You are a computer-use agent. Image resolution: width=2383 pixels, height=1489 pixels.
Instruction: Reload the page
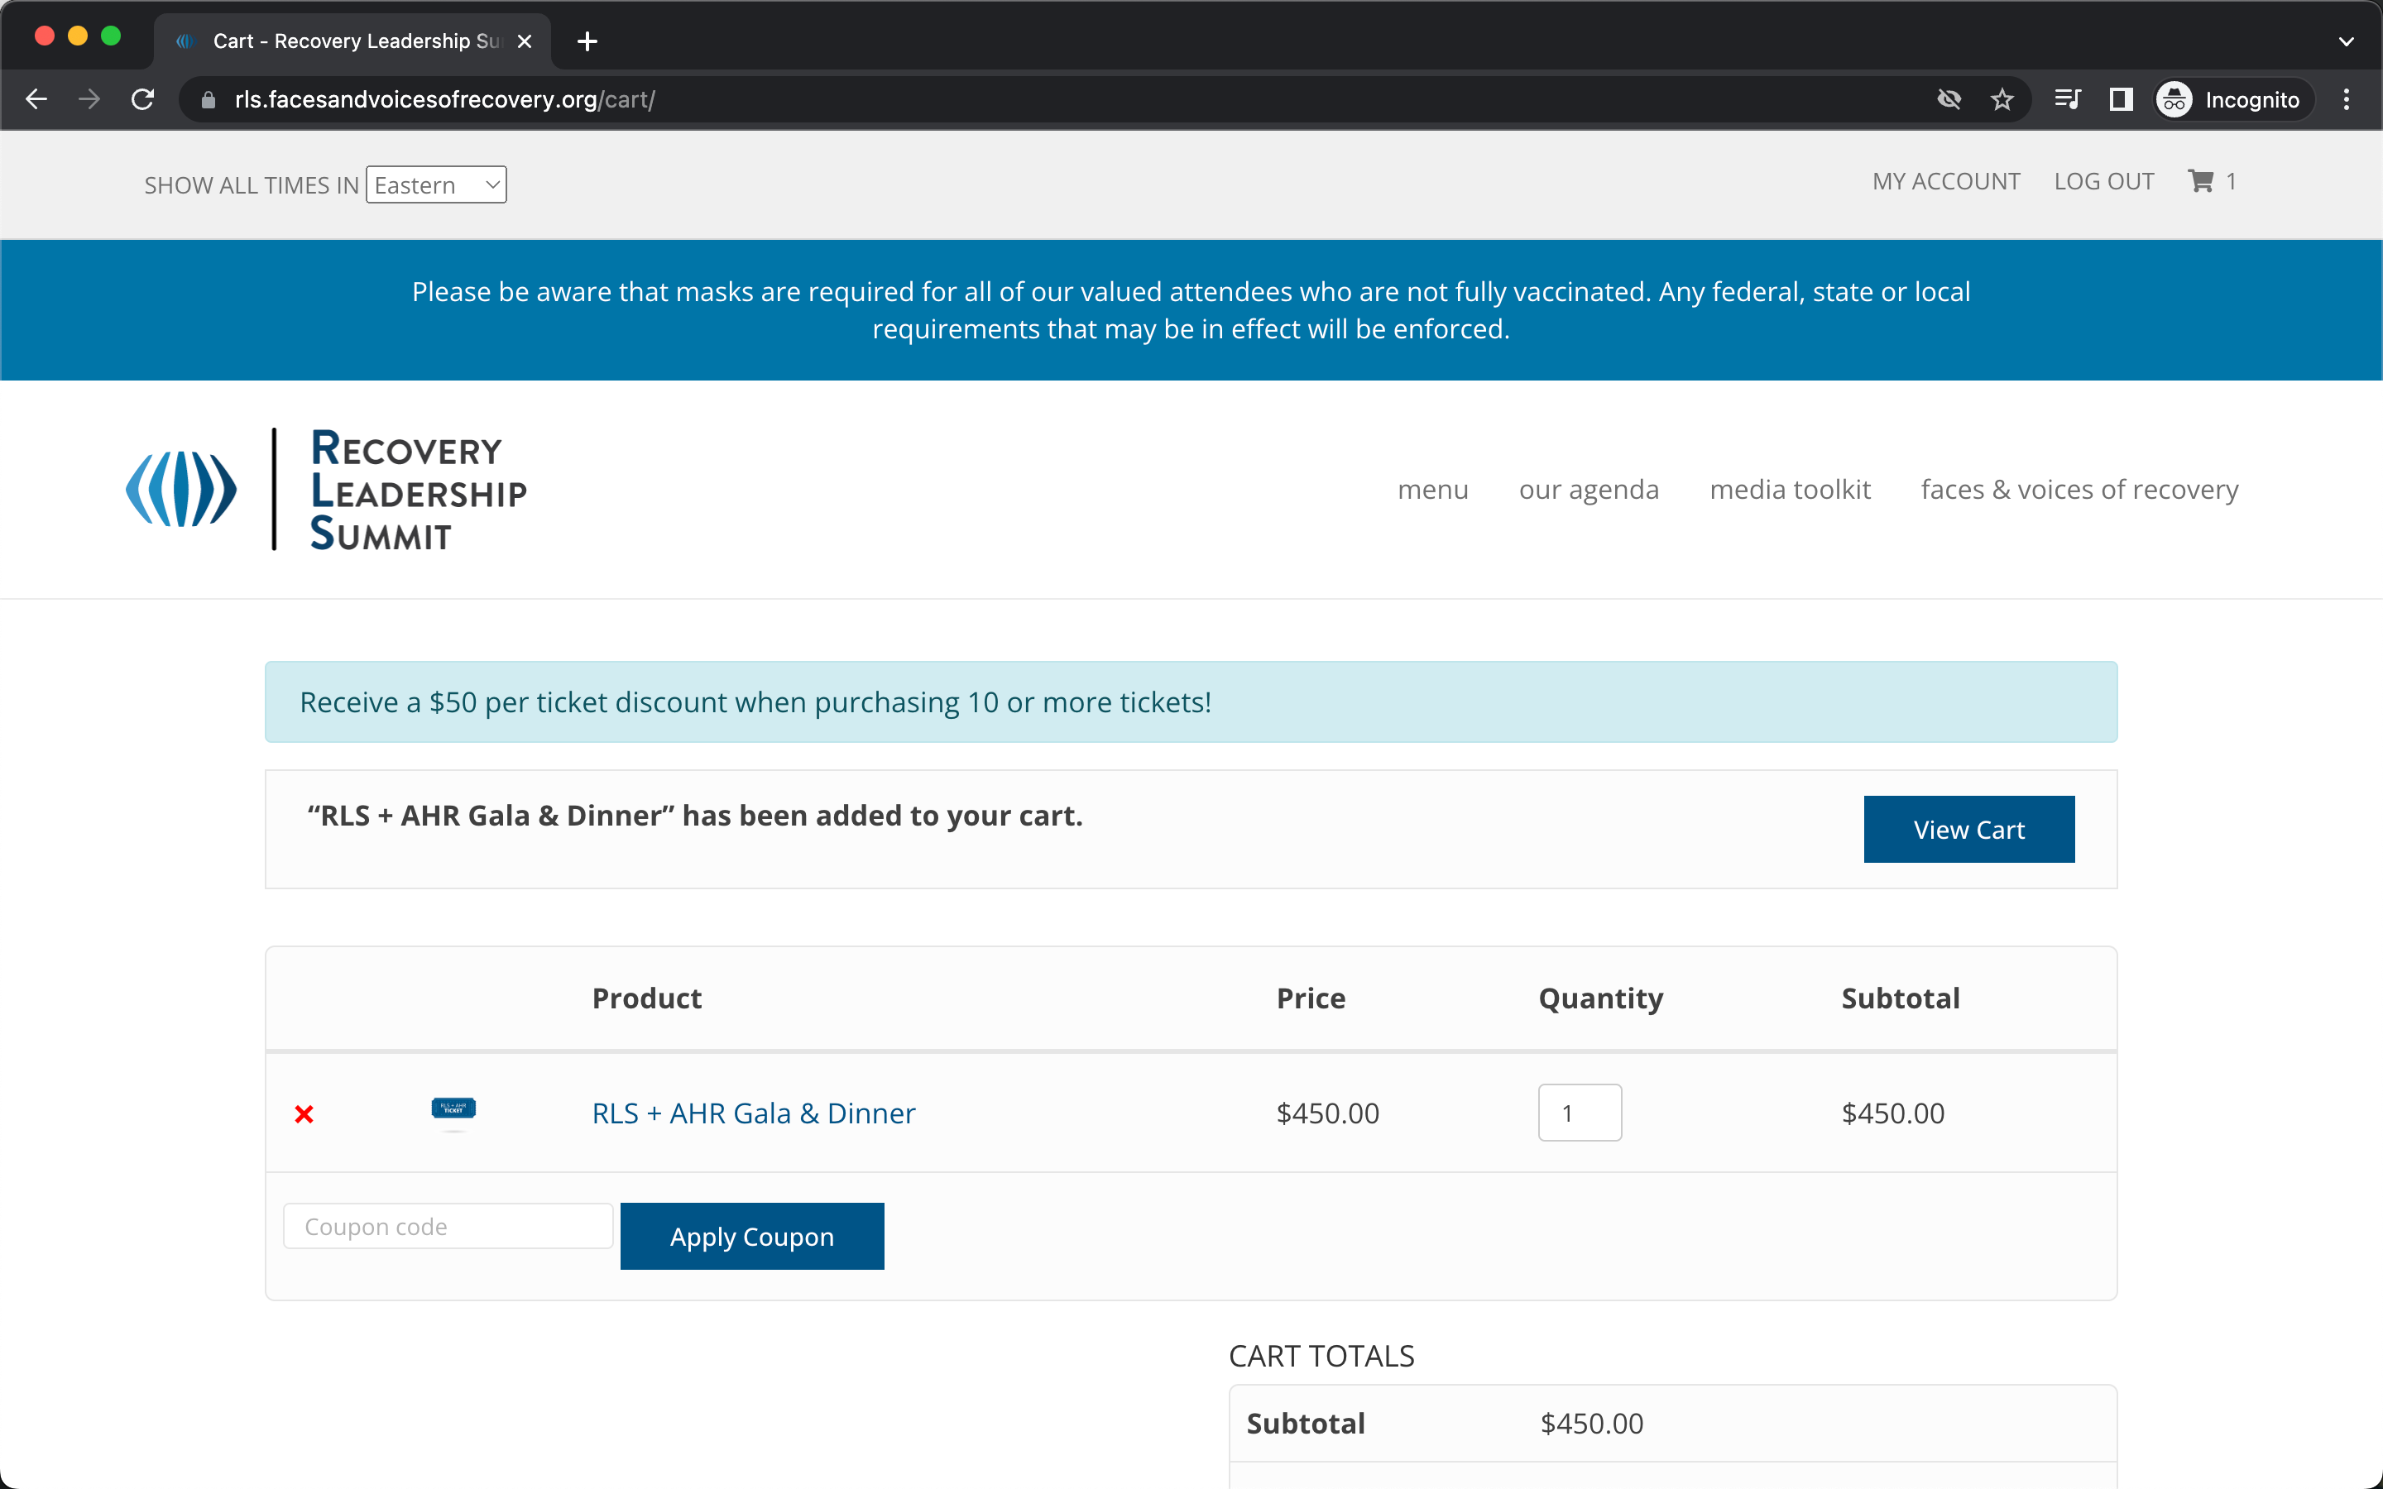pyautogui.click(x=143, y=99)
